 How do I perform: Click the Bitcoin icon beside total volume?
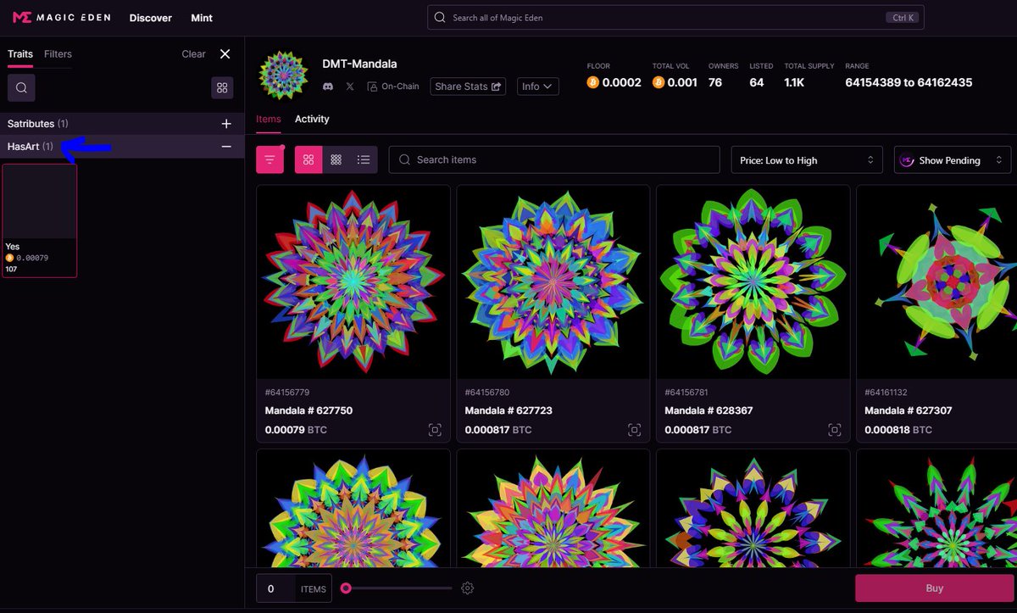659,82
